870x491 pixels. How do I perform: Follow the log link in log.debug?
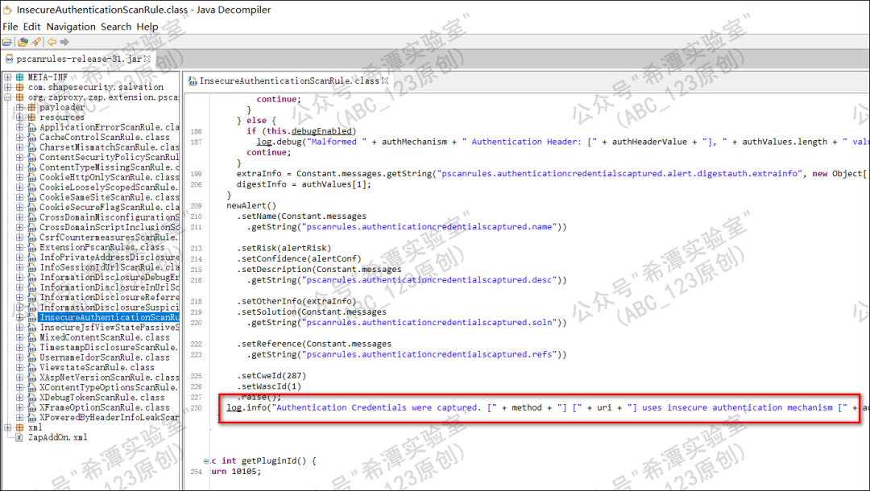tap(264, 142)
